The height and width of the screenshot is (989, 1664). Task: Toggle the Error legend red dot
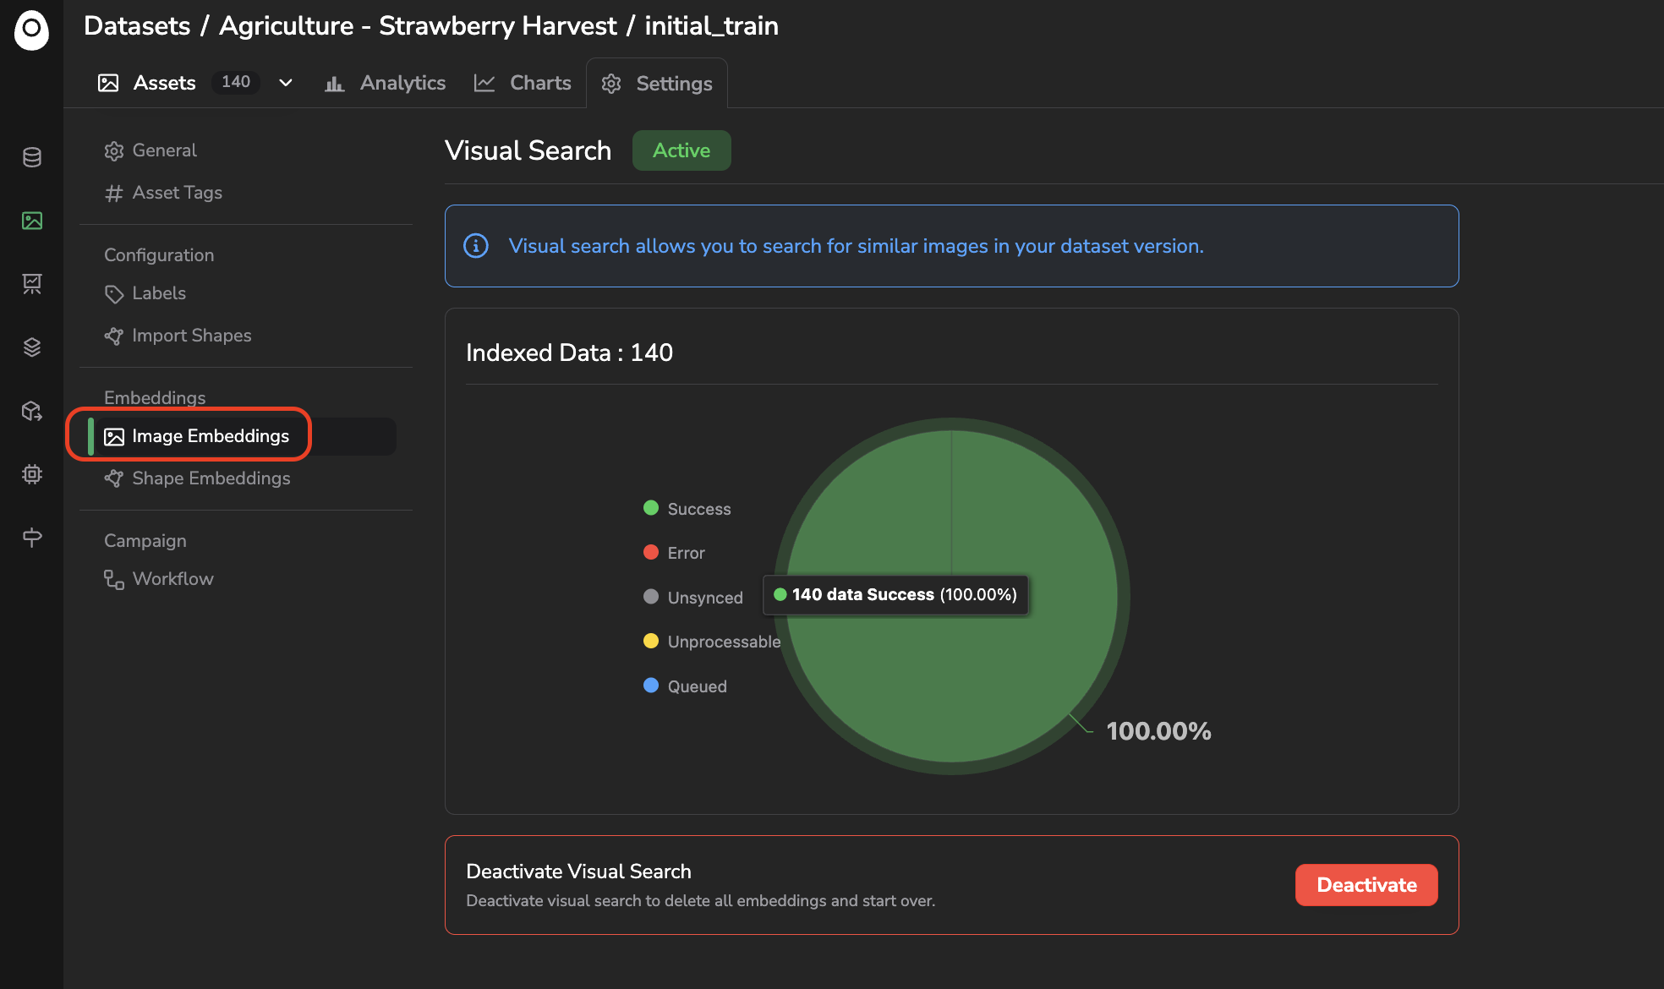(x=651, y=552)
